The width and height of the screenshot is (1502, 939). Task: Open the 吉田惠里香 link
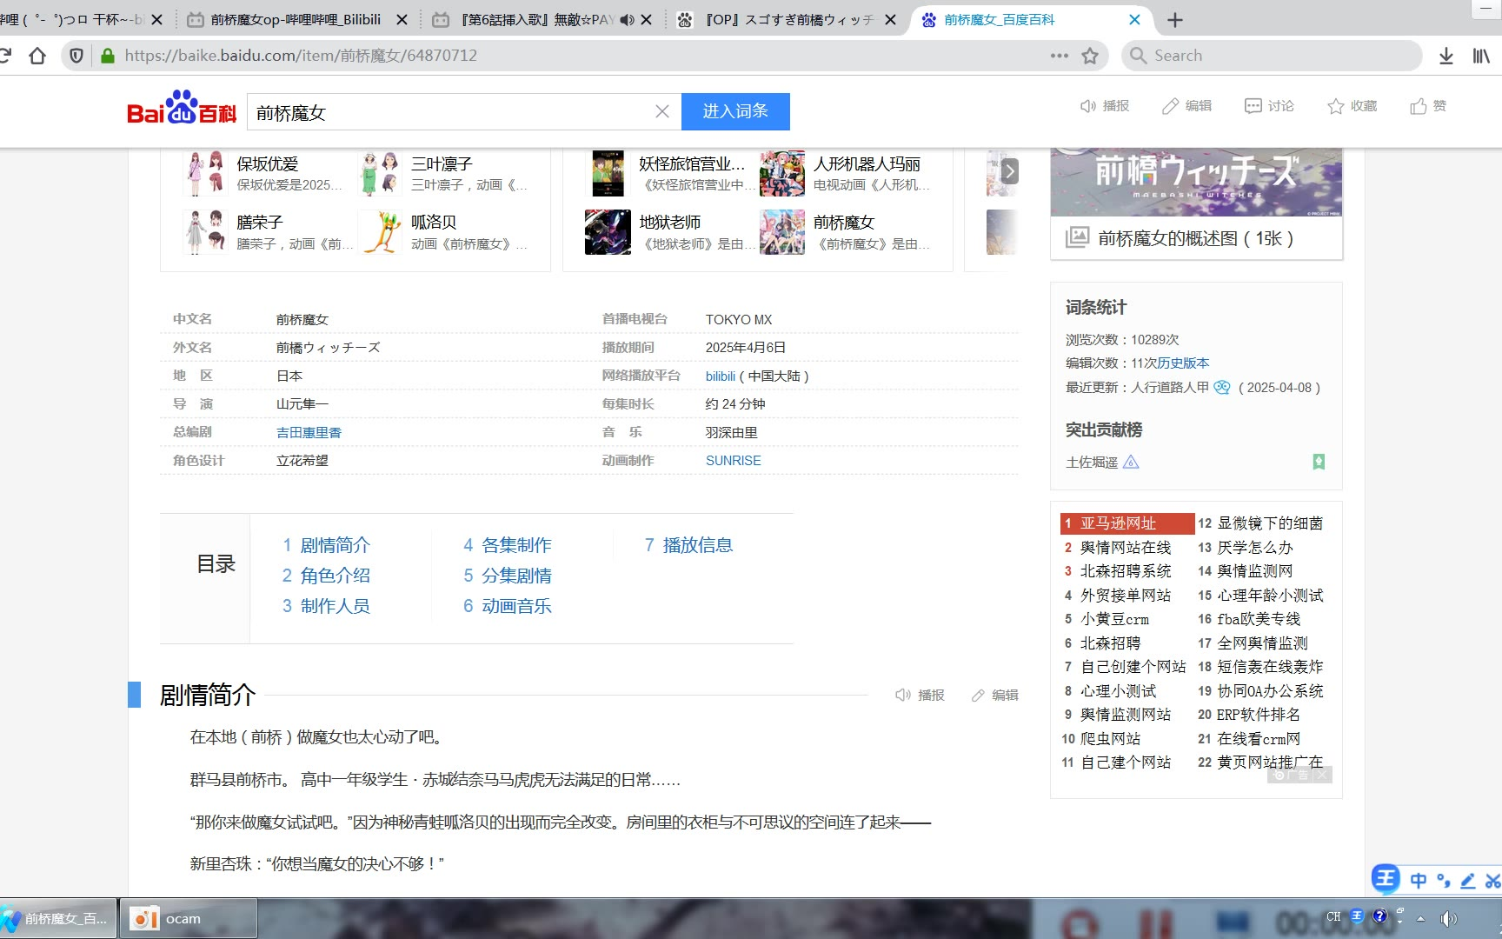pyautogui.click(x=309, y=432)
